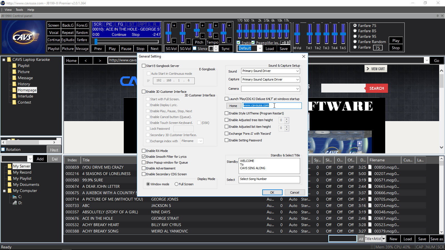Raise pitch with the plus button
This screenshot has width=445, height=250.
pyautogui.click(x=202, y=25)
